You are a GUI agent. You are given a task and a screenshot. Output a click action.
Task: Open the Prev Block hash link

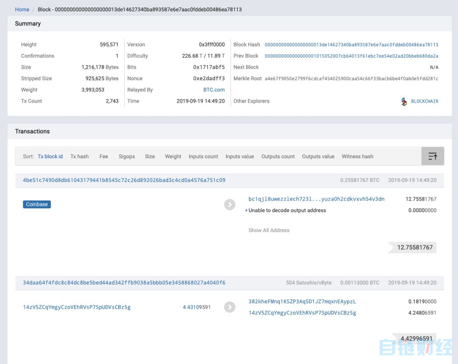click(x=352, y=56)
